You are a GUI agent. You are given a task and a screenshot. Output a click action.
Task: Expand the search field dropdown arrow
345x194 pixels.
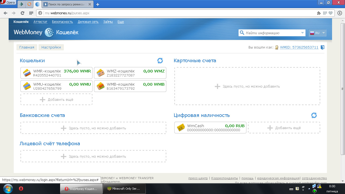point(302,33)
